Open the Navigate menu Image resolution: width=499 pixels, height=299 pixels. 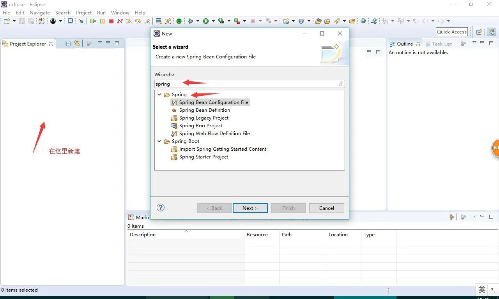(x=40, y=12)
